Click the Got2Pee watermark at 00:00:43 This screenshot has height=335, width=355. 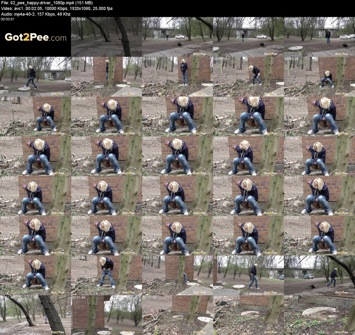coord(342,133)
